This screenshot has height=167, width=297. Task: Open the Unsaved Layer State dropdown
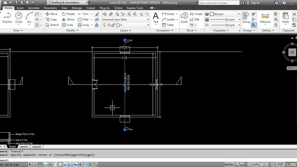coord(125,19)
